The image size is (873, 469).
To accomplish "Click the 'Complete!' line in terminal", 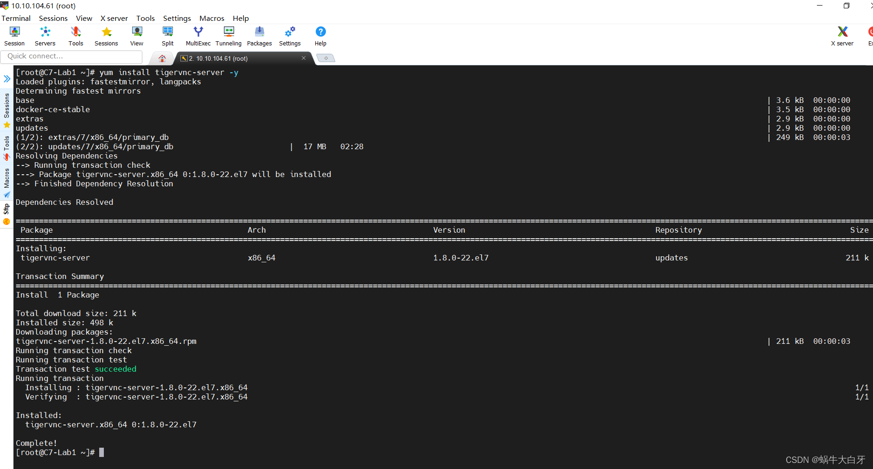I will (37, 443).
